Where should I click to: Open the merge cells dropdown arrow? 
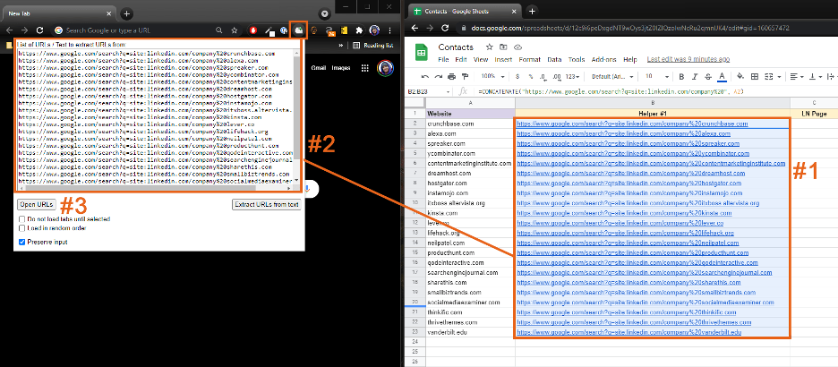pyautogui.click(x=779, y=77)
